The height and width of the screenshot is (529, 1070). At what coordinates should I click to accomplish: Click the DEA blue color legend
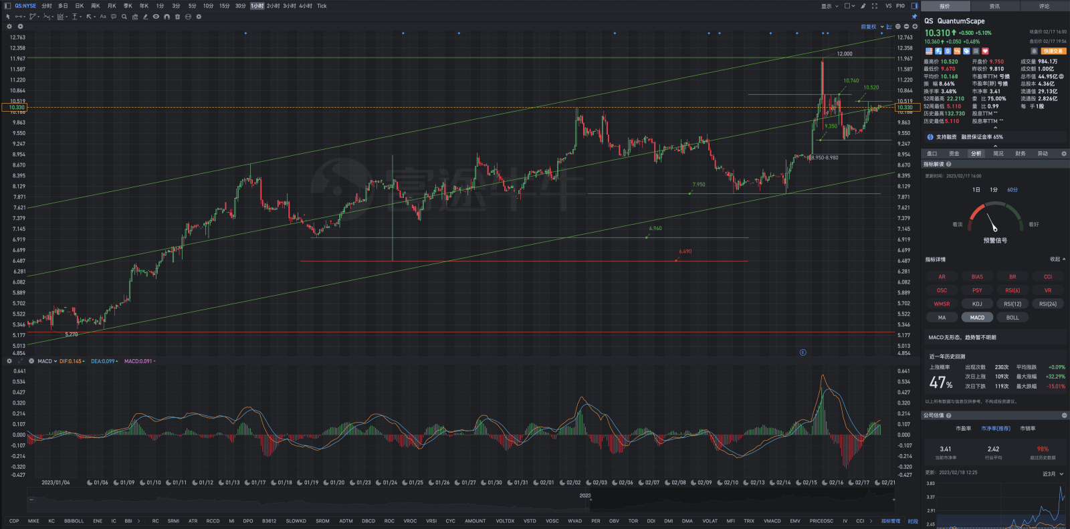(x=104, y=361)
